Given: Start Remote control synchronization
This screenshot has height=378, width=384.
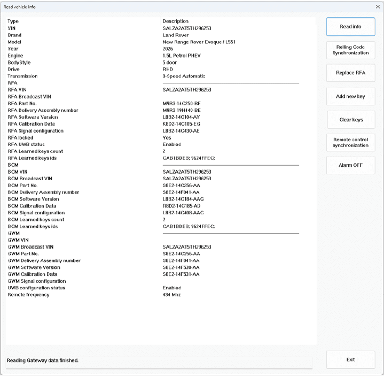Looking at the screenshot, I should 350,142.
